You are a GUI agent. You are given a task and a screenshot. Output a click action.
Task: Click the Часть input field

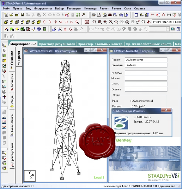pyautogui.click(x=146, y=84)
